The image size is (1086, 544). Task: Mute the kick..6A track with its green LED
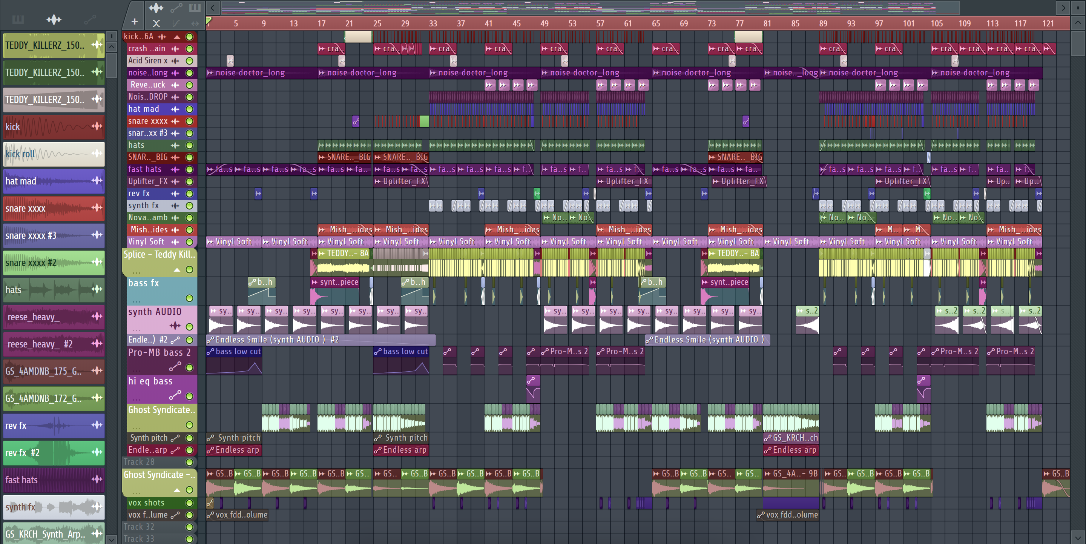tap(190, 37)
